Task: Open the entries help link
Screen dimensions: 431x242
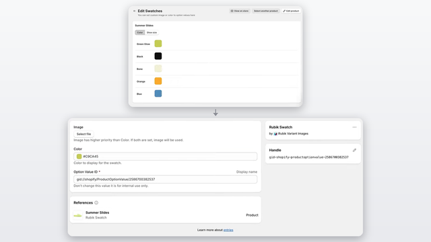Action: tap(228, 230)
